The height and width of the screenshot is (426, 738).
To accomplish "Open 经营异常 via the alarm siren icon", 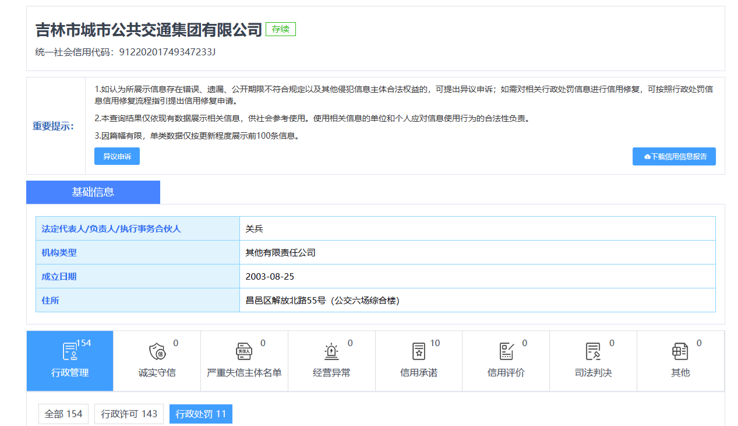I will click(331, 351).
